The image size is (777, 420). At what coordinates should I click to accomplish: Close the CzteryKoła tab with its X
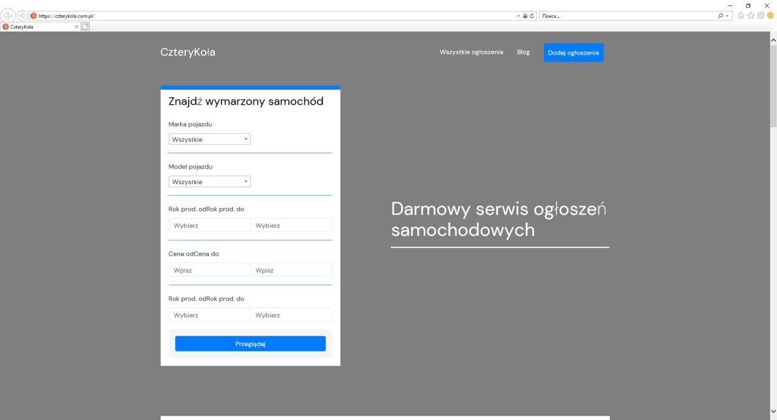tap(76, 27)
